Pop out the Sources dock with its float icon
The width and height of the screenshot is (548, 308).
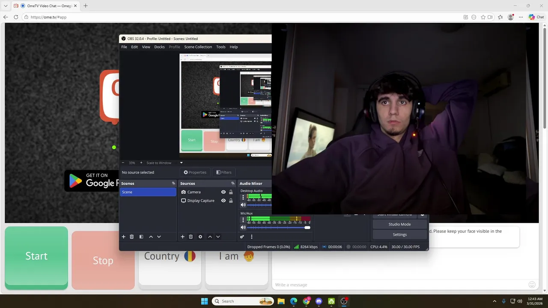tap(233, 184)
